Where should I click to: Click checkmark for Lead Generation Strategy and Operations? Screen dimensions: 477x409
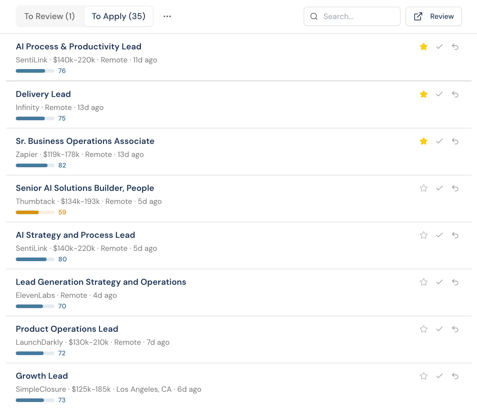click(439, 282)
